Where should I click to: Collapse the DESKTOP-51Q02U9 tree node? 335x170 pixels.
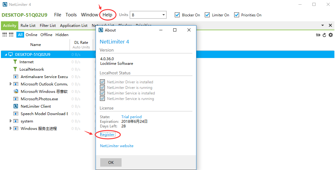click(6, 55)
